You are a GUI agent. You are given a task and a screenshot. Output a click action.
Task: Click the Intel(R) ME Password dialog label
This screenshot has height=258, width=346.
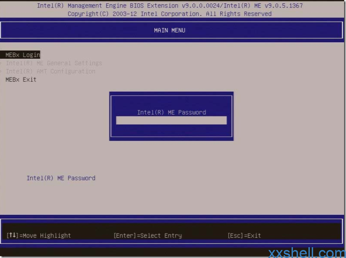click(x=171, y=112)
